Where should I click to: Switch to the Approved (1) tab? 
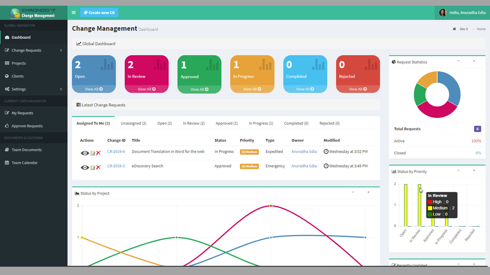[x=227, y=123]
